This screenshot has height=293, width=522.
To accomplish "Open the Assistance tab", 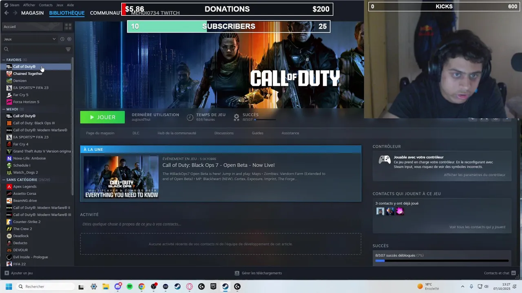I will (x=290, y=133).
